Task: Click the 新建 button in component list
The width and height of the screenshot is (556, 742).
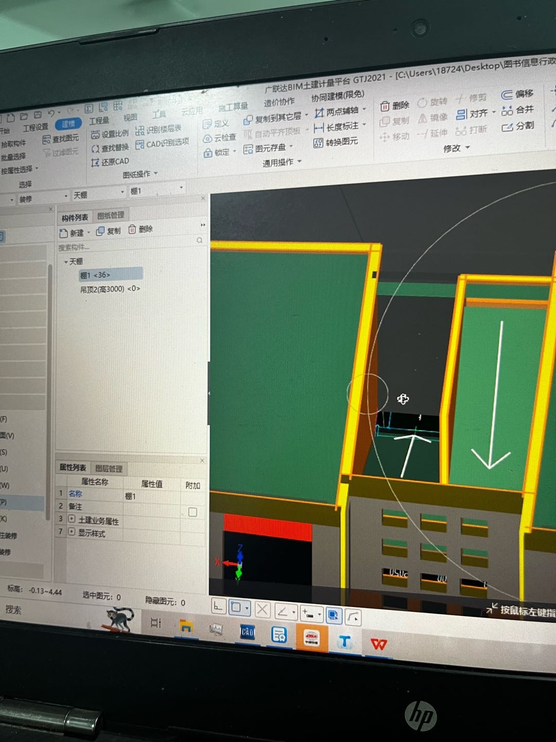Action: (x=72, y=233)
